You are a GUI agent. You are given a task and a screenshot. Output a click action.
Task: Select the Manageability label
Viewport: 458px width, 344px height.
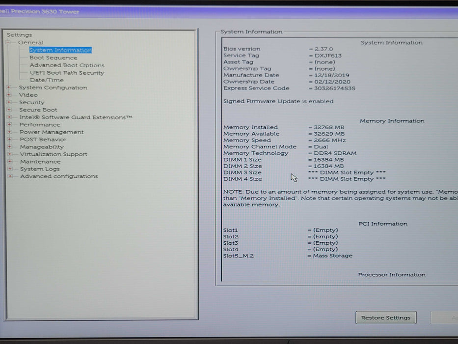click(42, 147)
